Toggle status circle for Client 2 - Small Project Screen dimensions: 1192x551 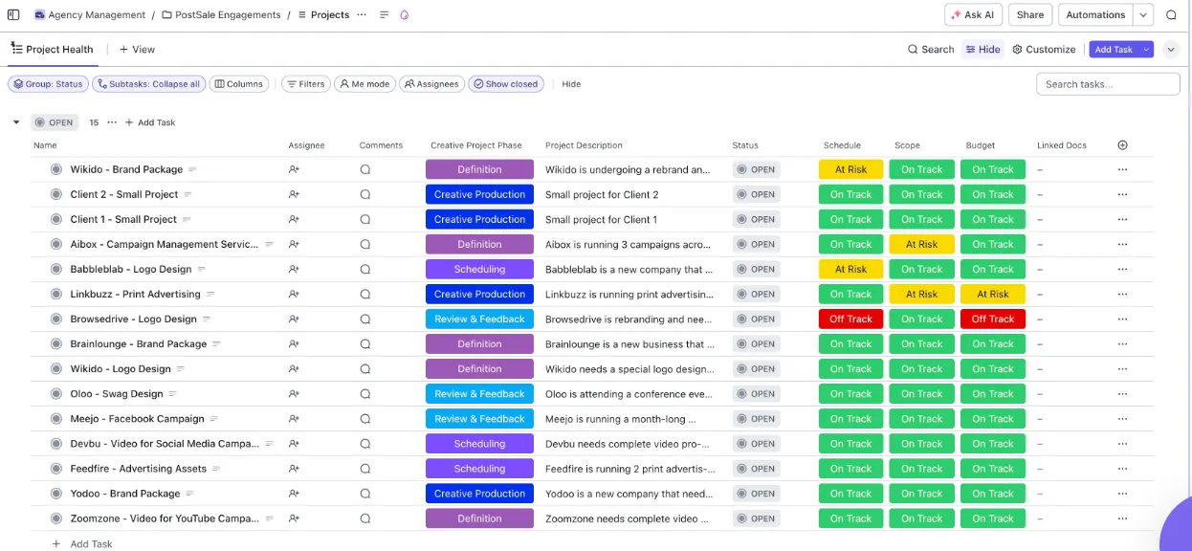56,194
